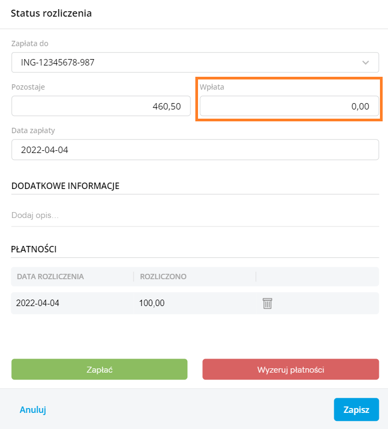Cancel via the Anuluj link
388x429 pixels.
coord(33,410)
